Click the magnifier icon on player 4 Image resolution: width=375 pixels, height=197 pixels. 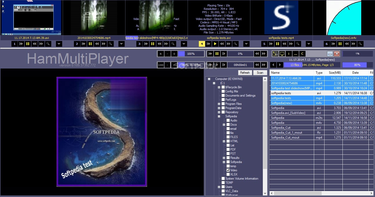236,44
